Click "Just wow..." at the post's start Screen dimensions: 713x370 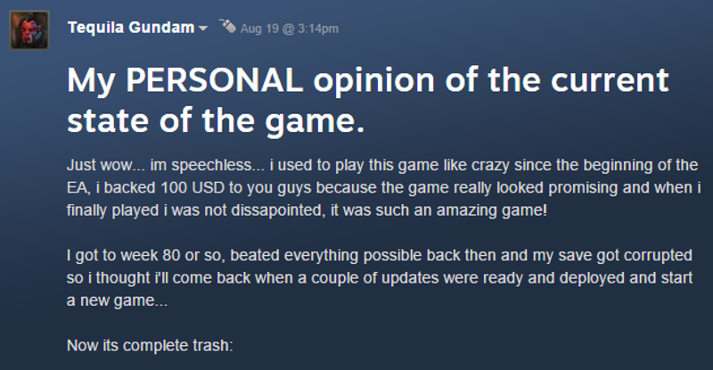pyautogui.click(x=105, y=165)
